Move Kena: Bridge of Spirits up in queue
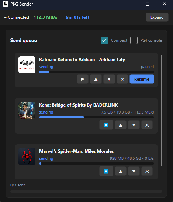Image resolution: width=173 pixels, height=202 pixels. pos(121,125)
